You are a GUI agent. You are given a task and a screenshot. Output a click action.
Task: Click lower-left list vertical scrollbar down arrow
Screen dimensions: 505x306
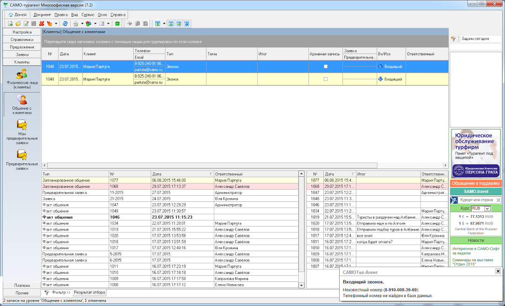pyautogui.click(x=301, y=285)
